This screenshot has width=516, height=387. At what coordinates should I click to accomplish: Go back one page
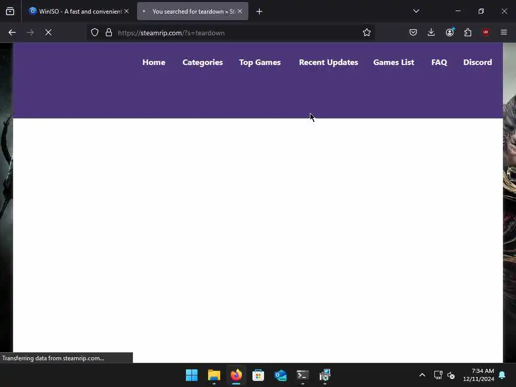pos(12,32)
